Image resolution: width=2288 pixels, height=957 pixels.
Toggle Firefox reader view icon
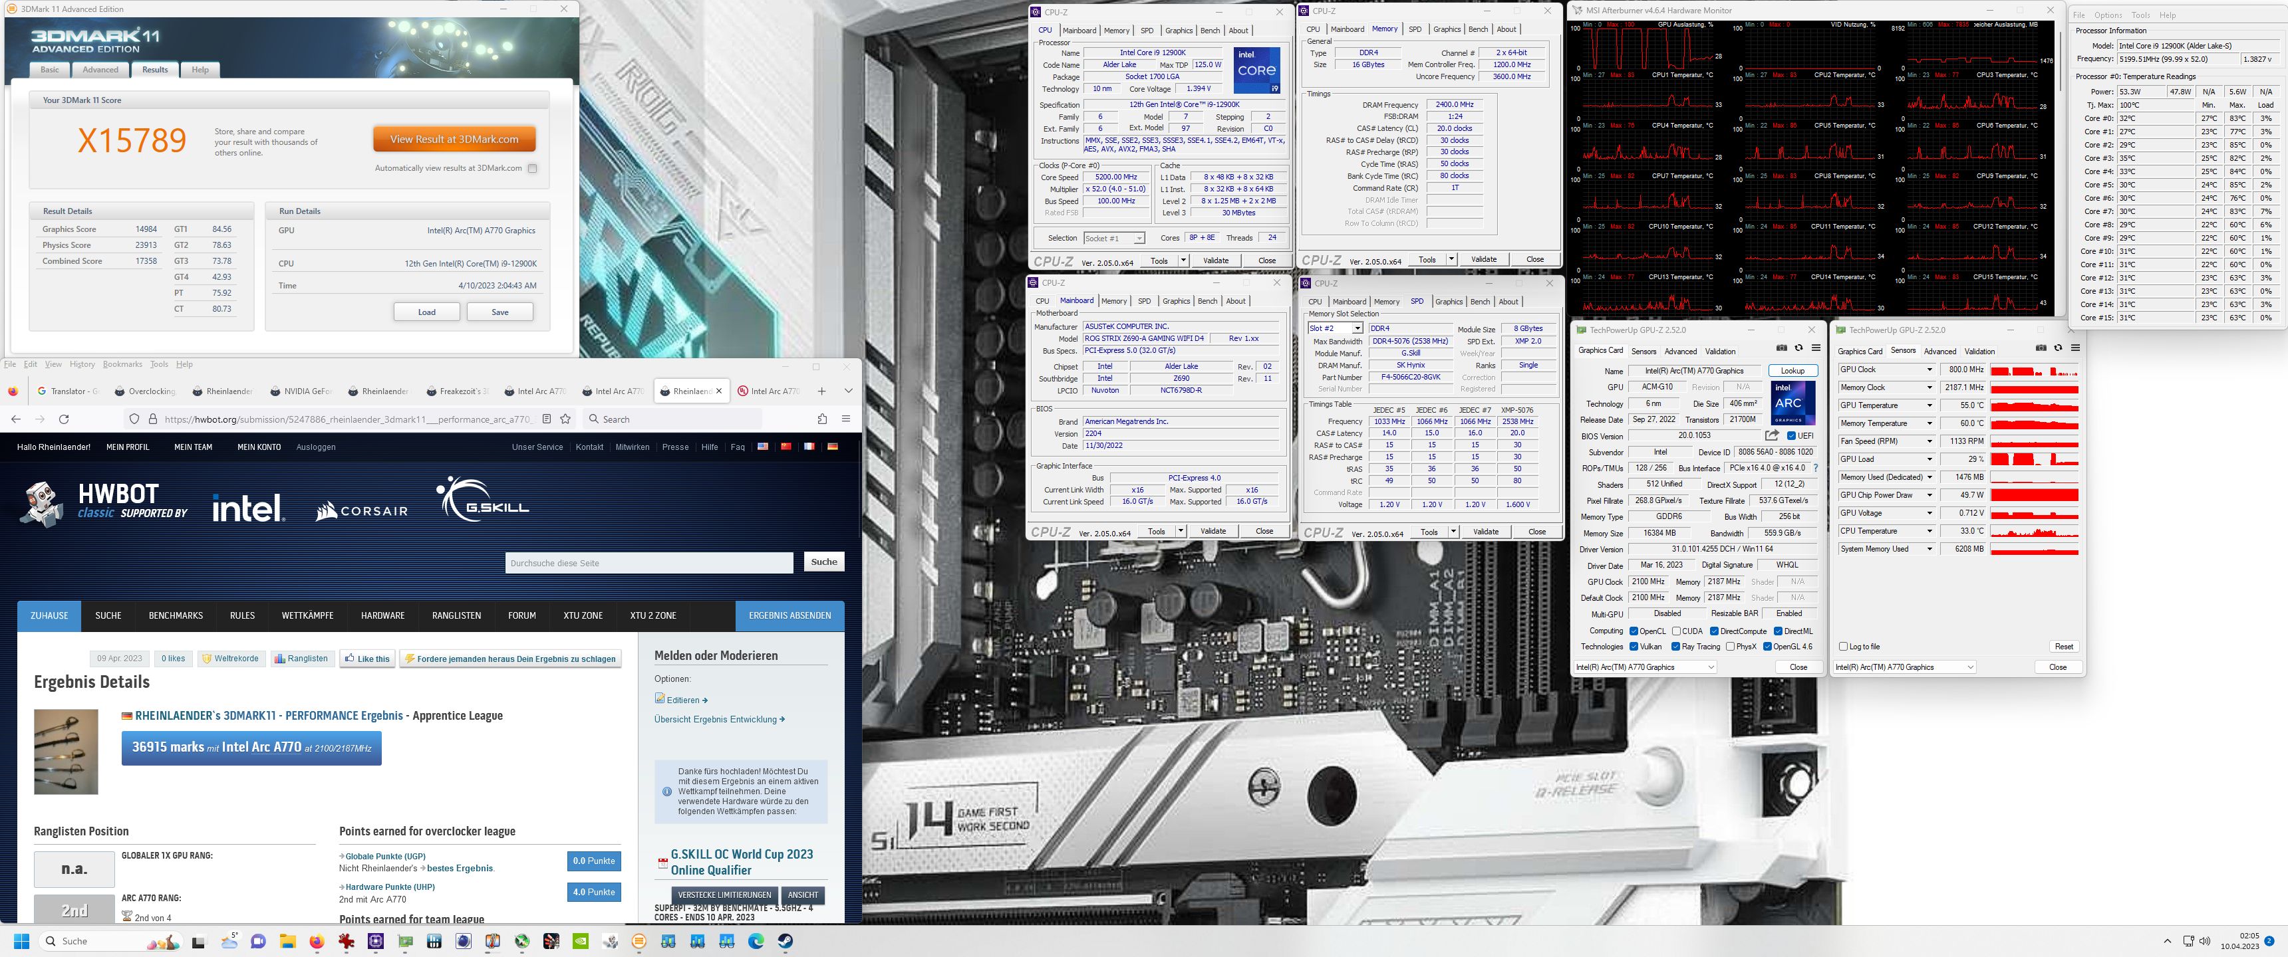click(546, 419)
